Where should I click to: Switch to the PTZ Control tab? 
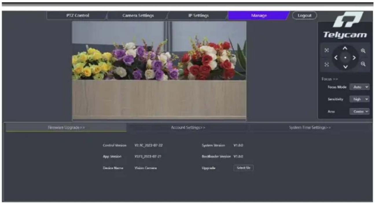click(78, 16)
